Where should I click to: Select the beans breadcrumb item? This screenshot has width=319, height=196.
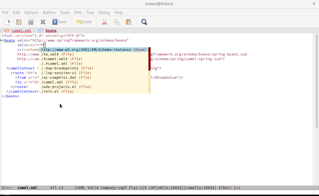51,31
